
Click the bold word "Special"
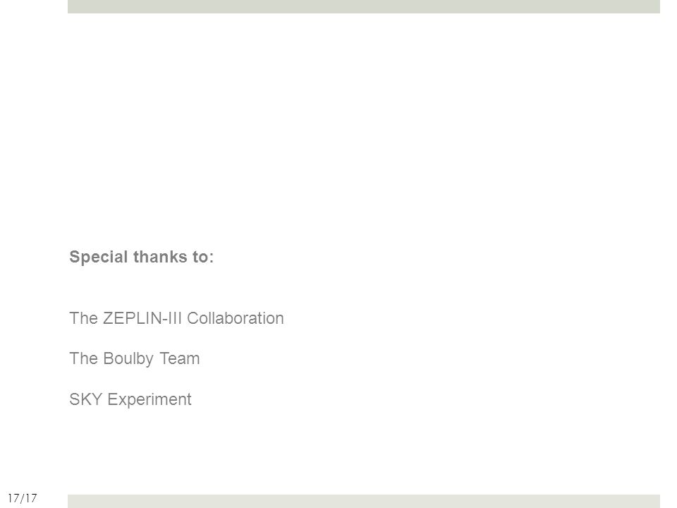click(x=99, y=257)
